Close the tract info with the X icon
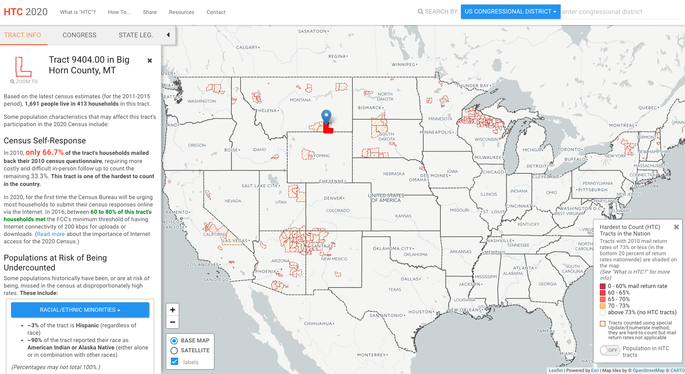685x374 pixels. click(x=150, y=61)
